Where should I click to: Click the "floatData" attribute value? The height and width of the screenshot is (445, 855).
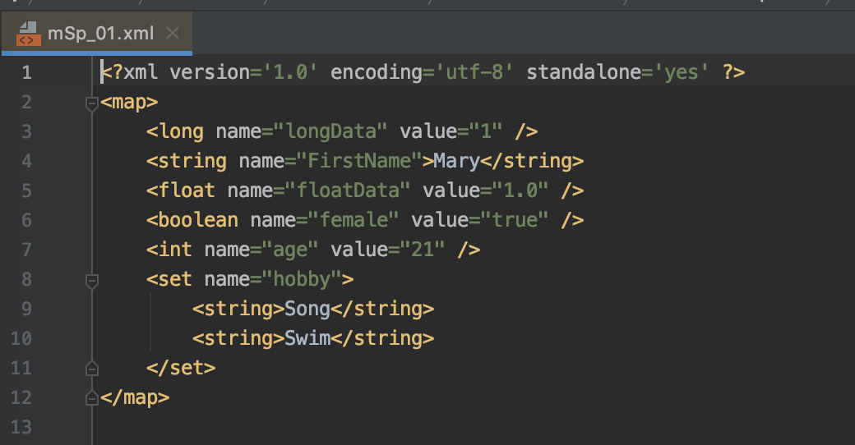(x=348, y=190)
